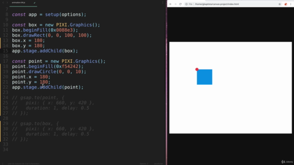Image resolution: width=294 pixels, height=165 pixels.
Task: Go forward to next file in editor
Action: pos(7,3)
